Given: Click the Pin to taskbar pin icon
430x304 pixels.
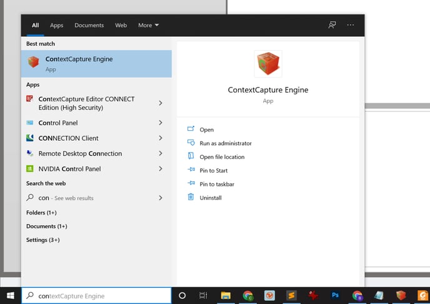Looking at the screenshot, I should pos(191,183).
